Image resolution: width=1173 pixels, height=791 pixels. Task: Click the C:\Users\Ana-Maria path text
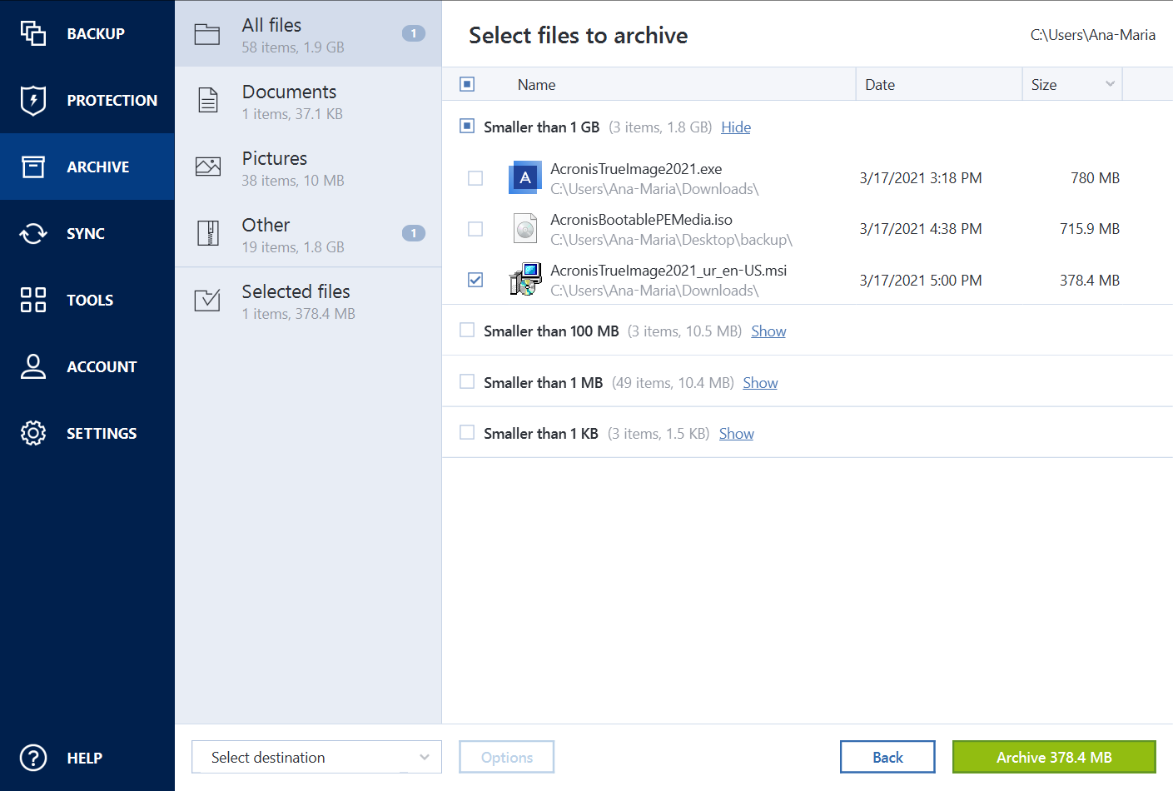[x=1093, y=35]
